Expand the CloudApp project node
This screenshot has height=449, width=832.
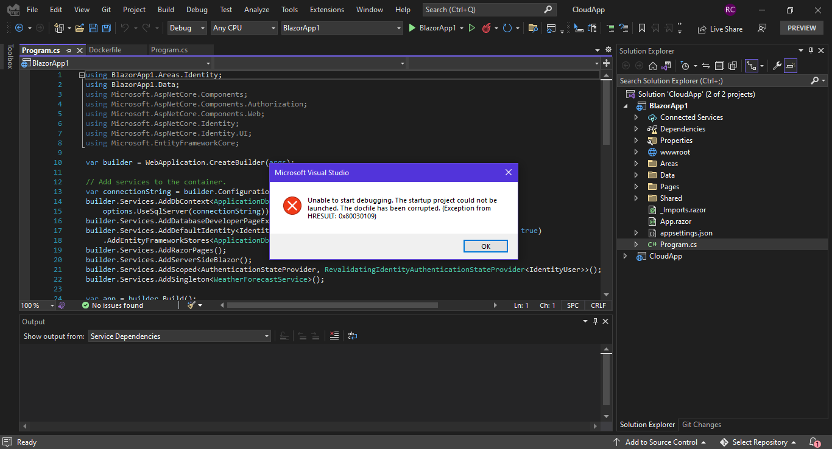[626, 256]
